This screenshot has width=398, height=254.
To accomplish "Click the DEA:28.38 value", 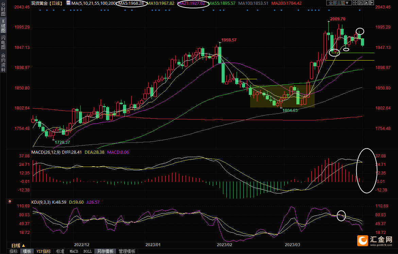I will point(94,152).
